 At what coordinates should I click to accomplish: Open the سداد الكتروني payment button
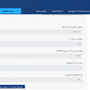(x=10, y=11)
